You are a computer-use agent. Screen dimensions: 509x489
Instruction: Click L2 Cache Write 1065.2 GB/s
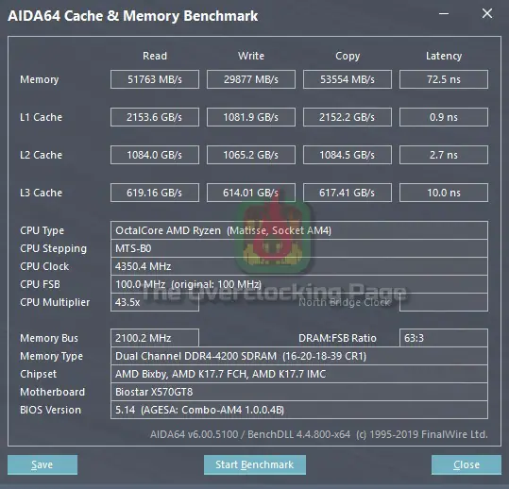coord(251,155)
